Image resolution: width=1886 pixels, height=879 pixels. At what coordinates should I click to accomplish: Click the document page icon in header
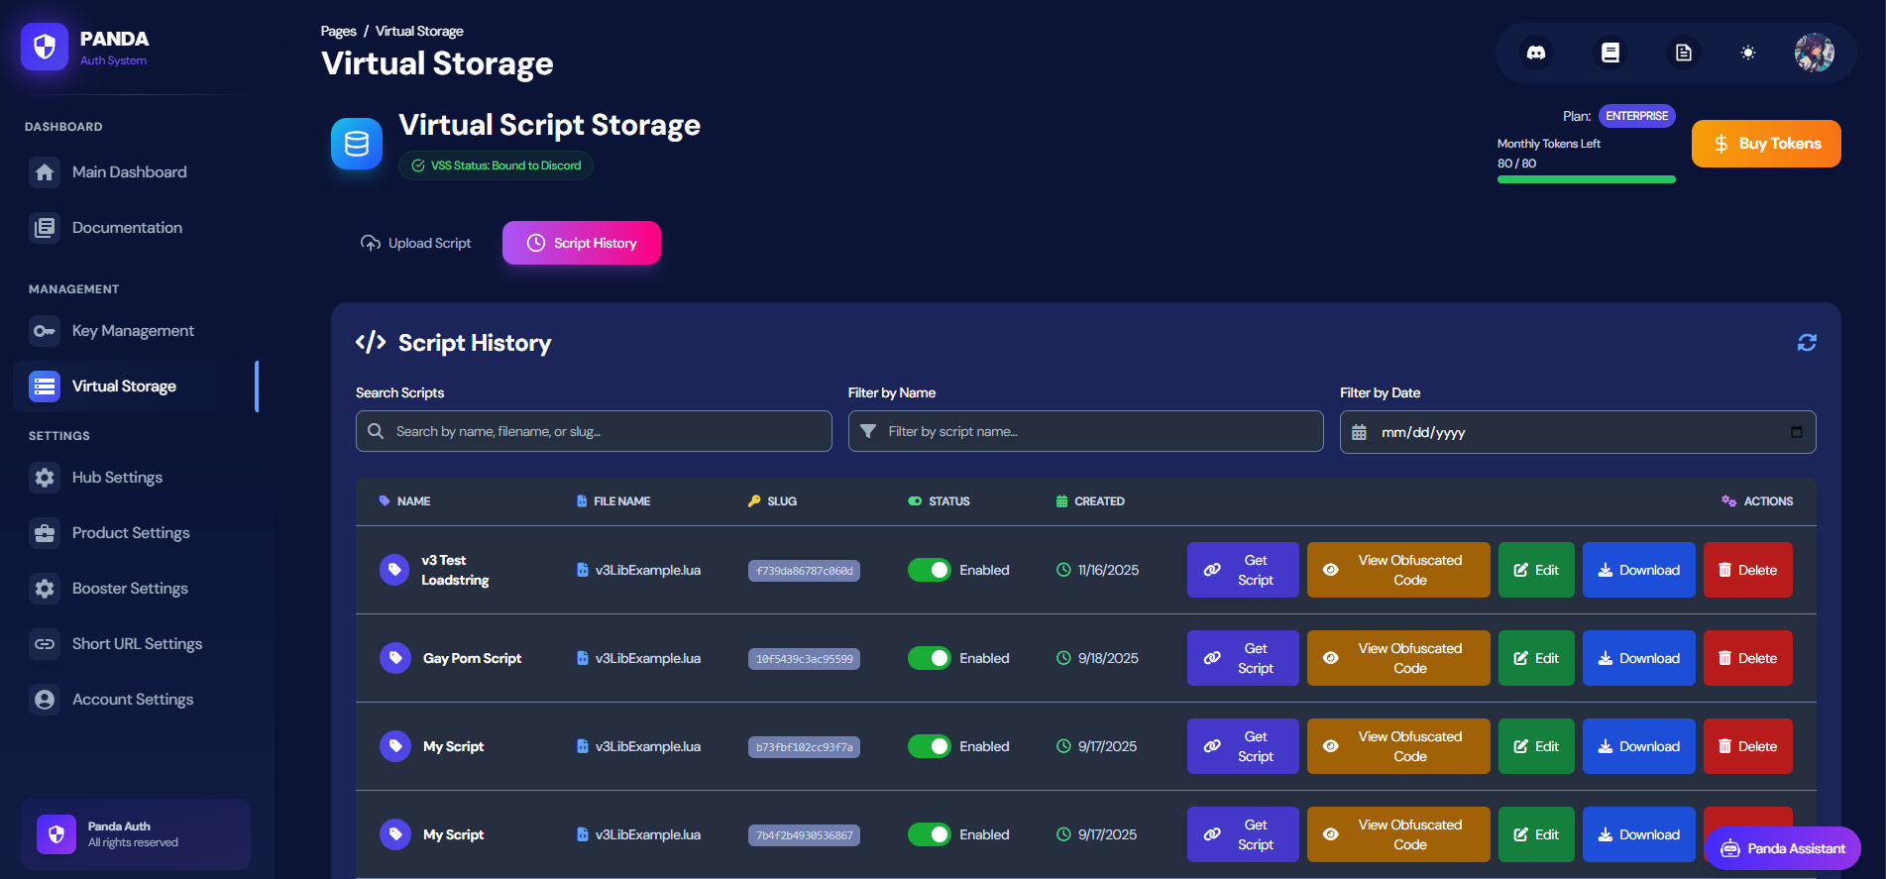1684,53
